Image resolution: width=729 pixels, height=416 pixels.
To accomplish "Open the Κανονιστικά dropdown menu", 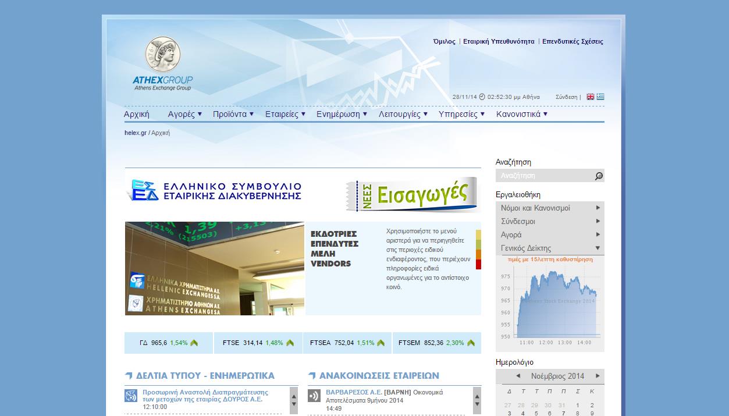I will coord(522,114).
